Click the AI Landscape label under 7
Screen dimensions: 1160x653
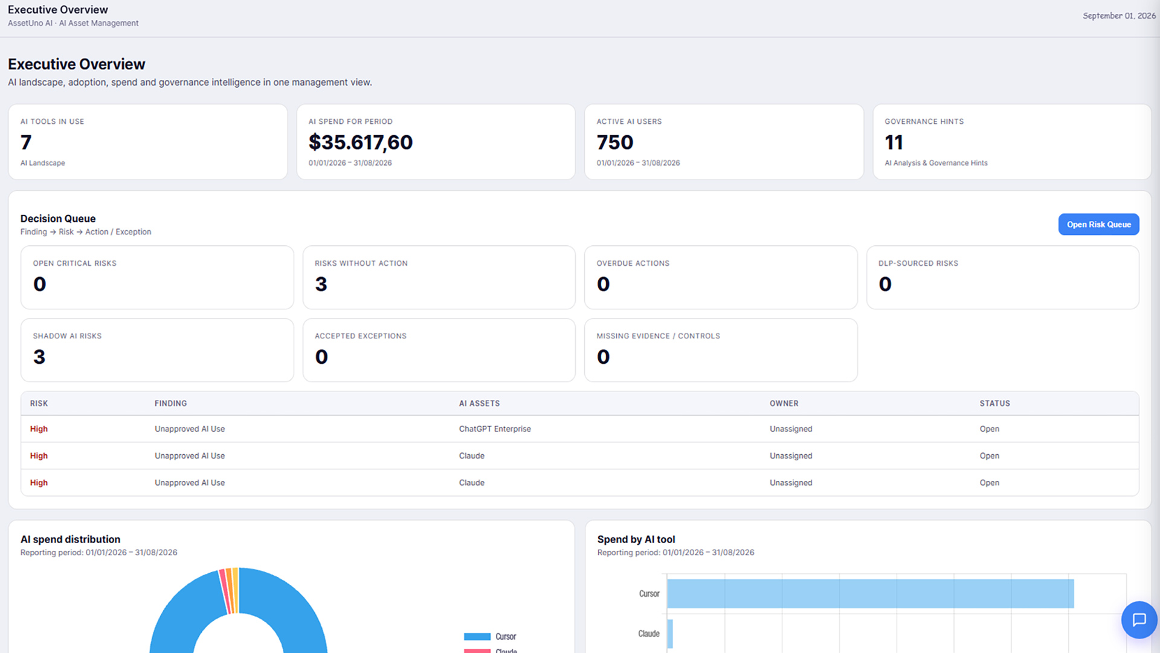tap(42, 163)
